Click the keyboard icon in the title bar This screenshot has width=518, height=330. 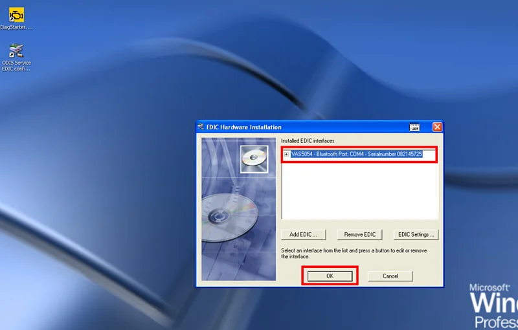(x=414, y=127)
